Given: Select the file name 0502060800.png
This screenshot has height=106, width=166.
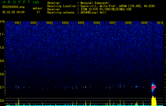Looking at the screenshot, I should (13, 7).
